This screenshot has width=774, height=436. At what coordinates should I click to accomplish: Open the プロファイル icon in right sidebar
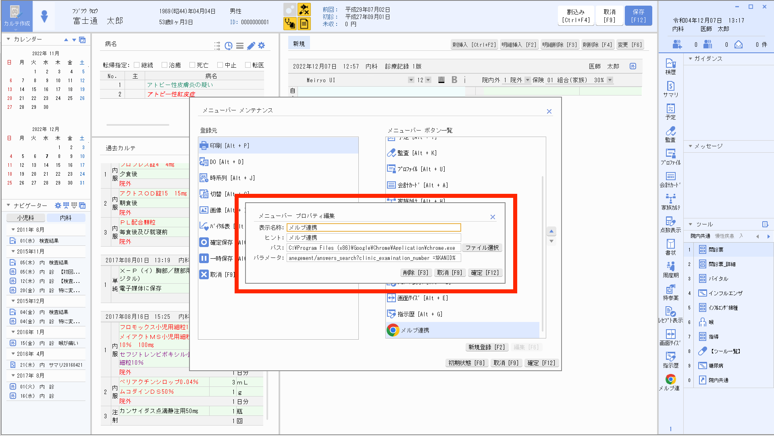(x=670, y=156)
